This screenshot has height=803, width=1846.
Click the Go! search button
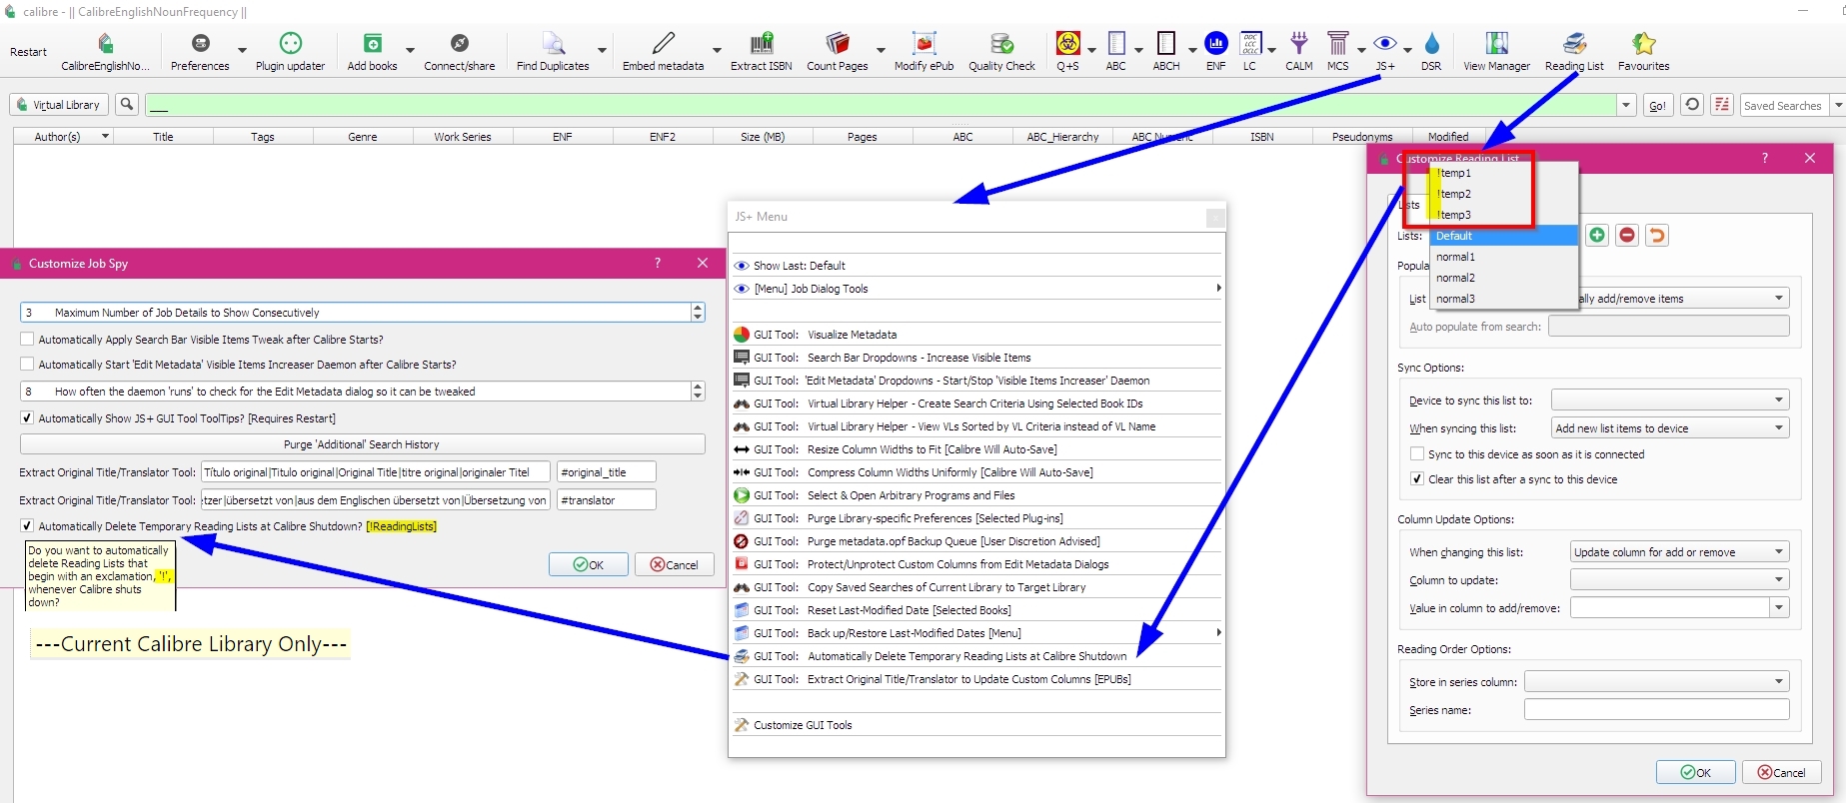tap(1658, 105)
